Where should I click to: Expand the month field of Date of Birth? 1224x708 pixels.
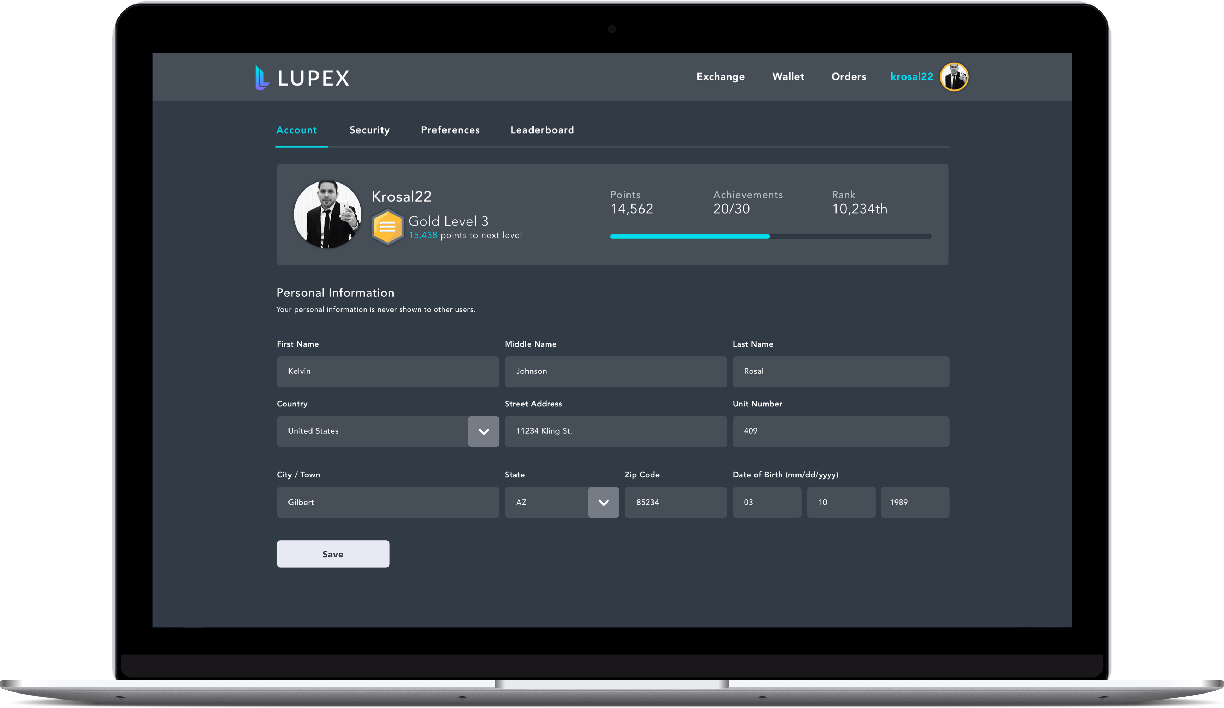tap(767, 502)
